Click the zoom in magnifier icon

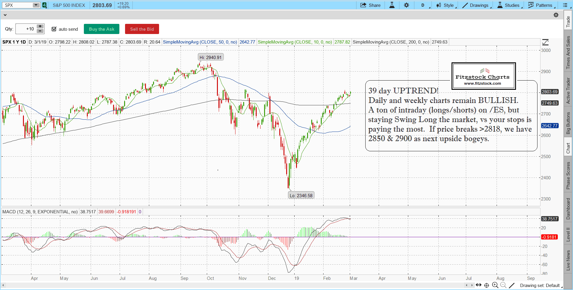point(495,285)
